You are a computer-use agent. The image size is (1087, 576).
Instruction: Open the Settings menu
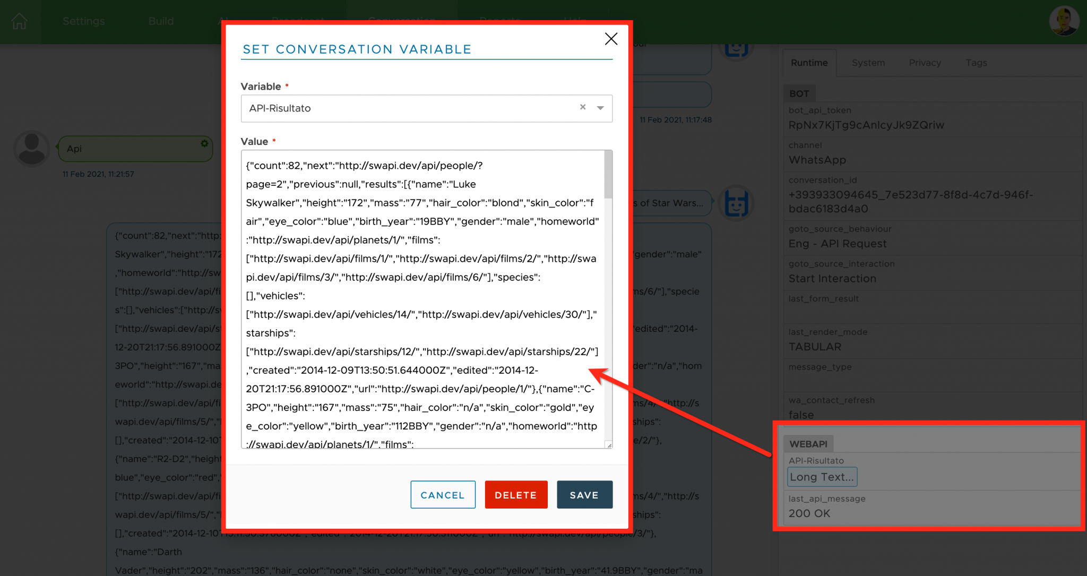point(83,21)
